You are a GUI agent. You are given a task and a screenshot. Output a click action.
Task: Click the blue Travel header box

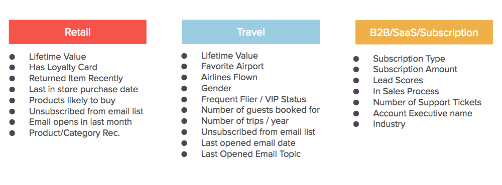click(x=250, y=32)
